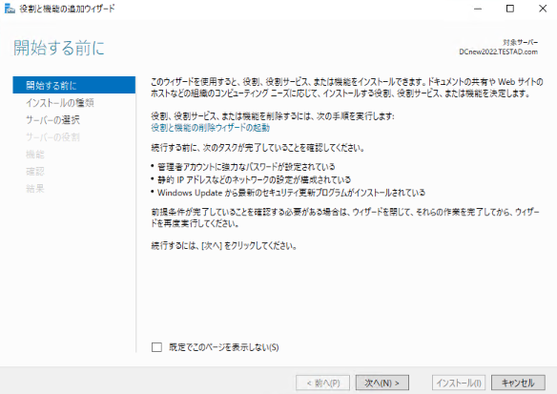This screenshot has height=394, width=557.
Task: Select the 機能 step in the sidebar
Action: point(34,155)
